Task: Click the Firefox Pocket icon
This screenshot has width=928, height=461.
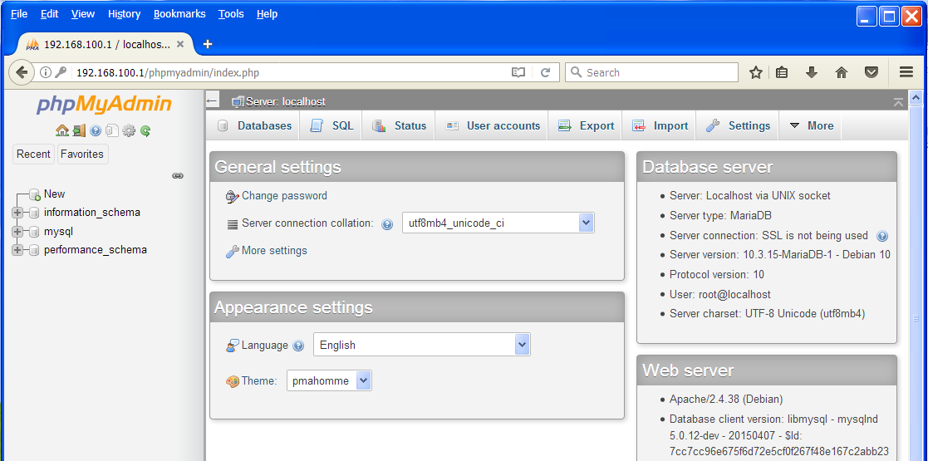Action: 871,72
